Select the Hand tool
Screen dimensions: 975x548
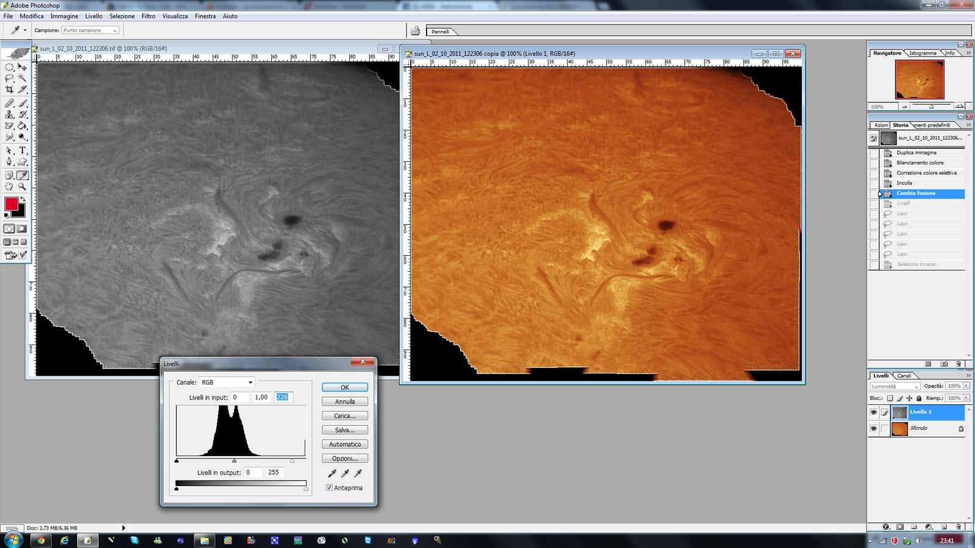pyautogui.click(x=9, y=187)
